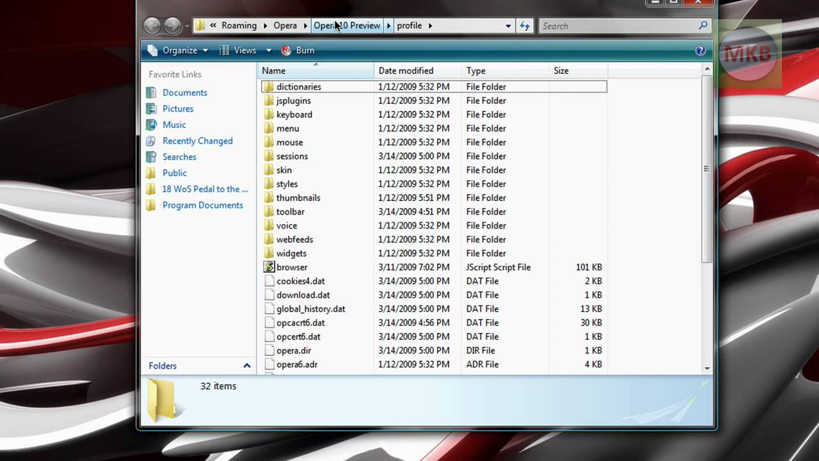The width and height of the screenshot is (819, 461).
Task: Sort by the Size column header
Action: [x=578, y=70]
